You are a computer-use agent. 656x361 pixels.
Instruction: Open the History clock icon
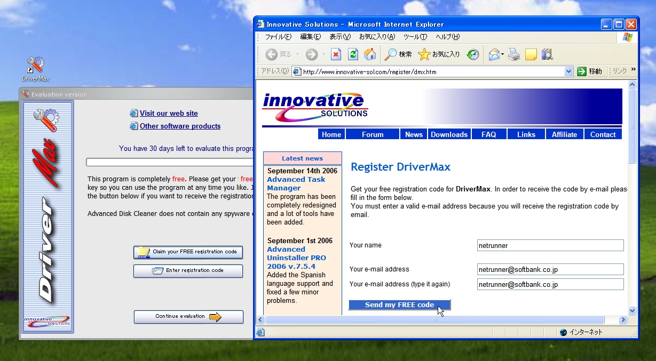pos(473,54)
